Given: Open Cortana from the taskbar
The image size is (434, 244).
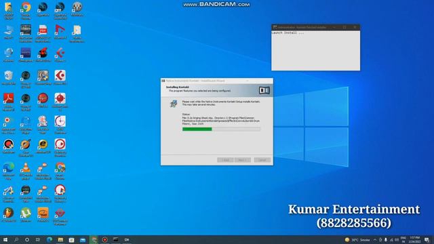Looking at the screenshot, I should (27, 239).
